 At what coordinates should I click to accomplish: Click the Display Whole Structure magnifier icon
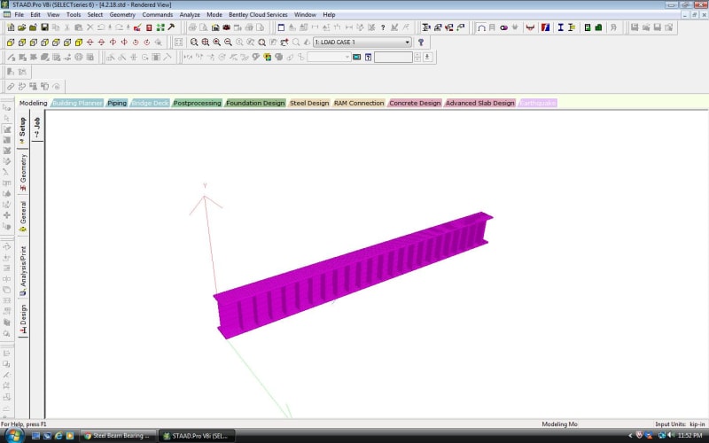[x=261, y=42]
